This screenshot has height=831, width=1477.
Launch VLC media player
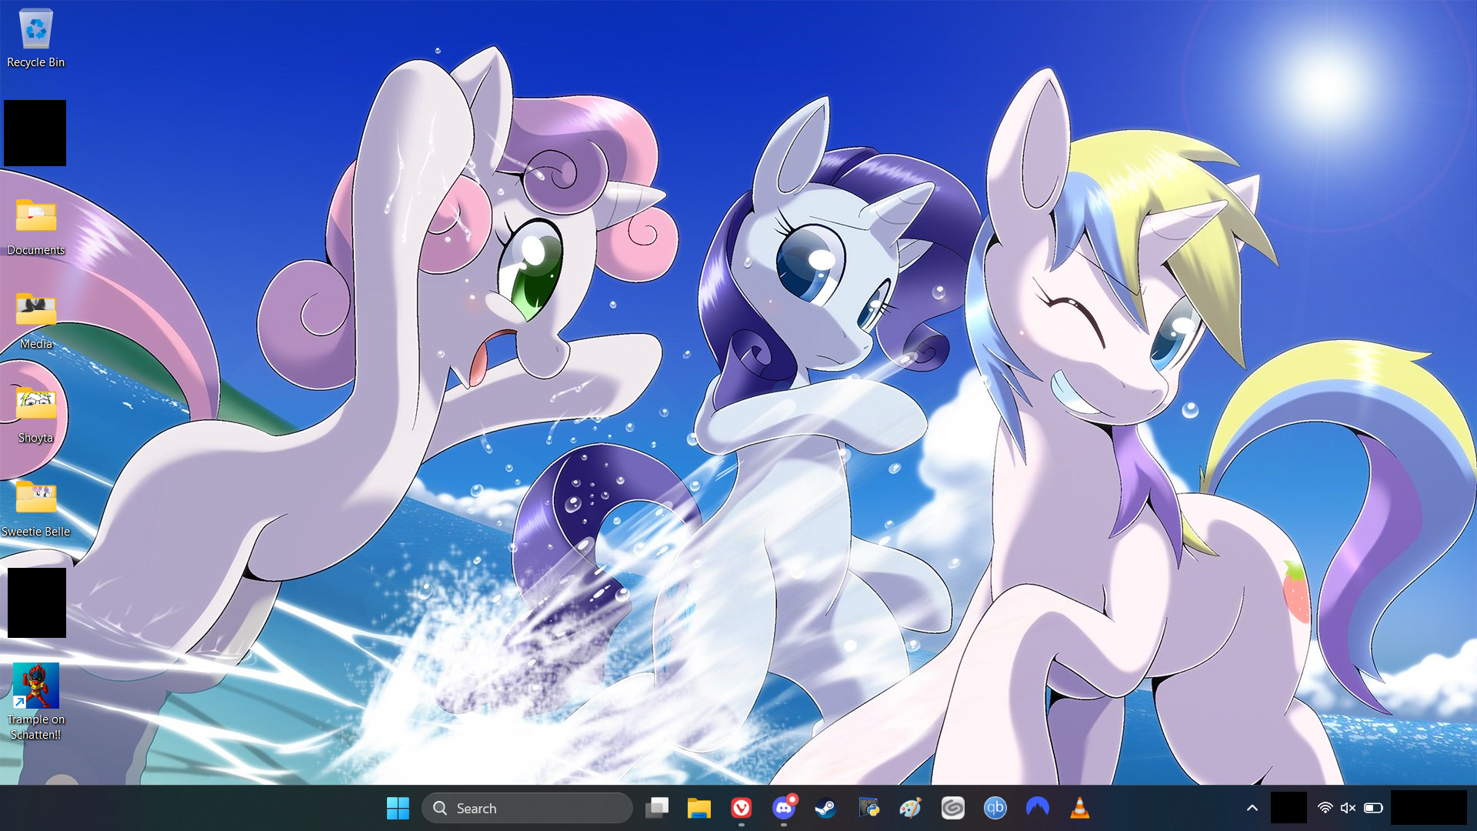[1079, 808]
